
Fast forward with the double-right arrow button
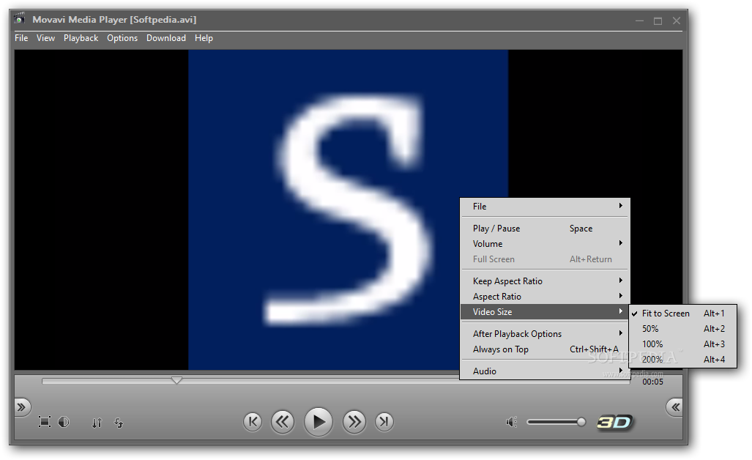tap(354, 422)
